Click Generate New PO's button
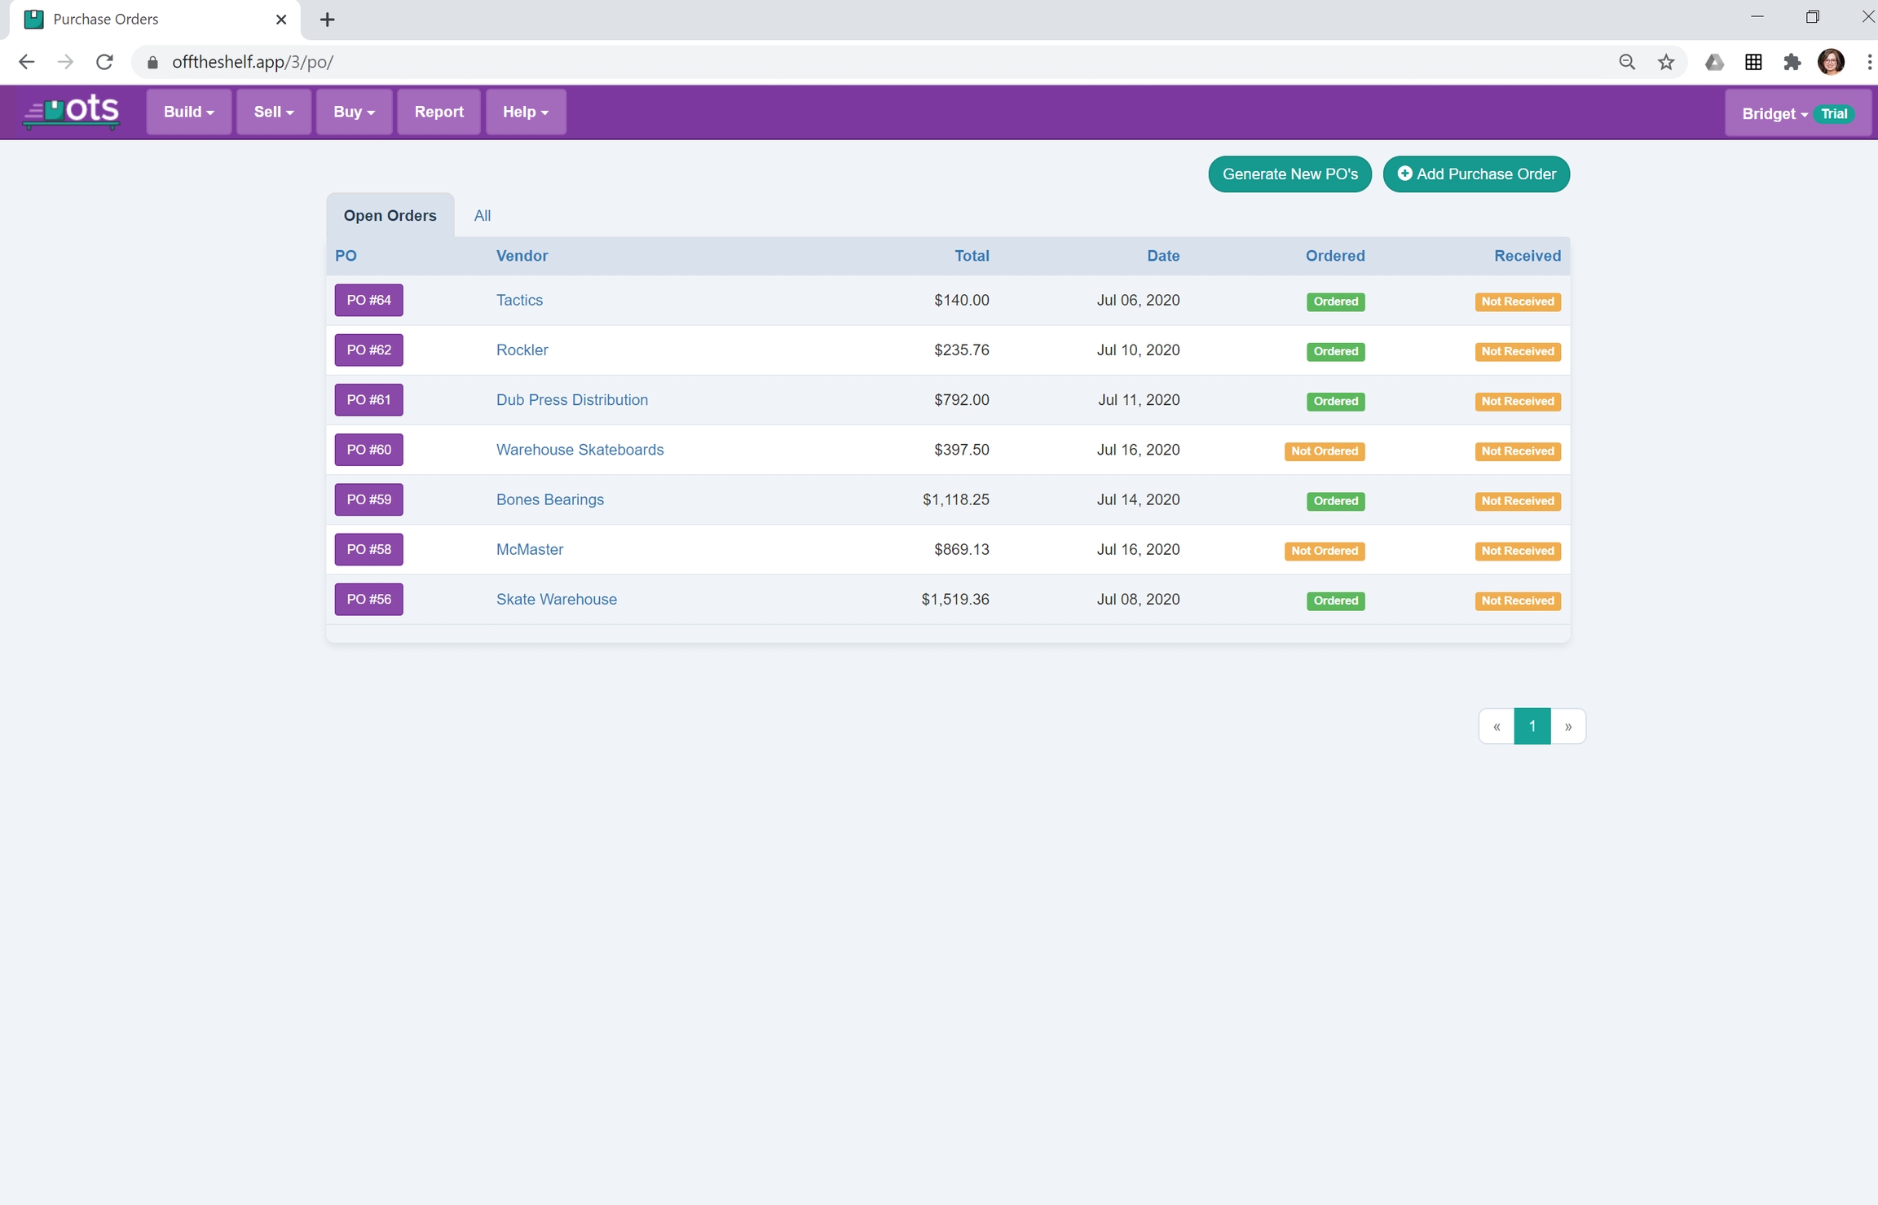The image size is (1878, 1205). (1289, 174)
